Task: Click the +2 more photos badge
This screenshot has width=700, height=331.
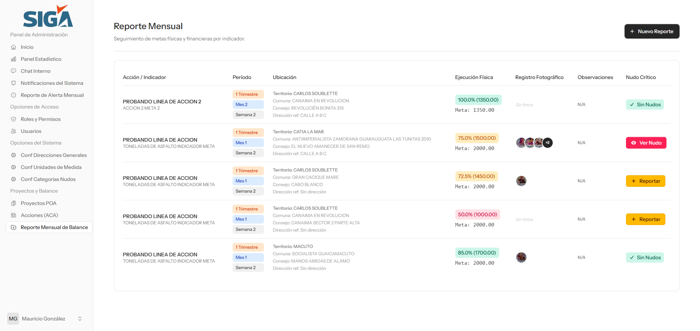Action: [x=548, y=143]
